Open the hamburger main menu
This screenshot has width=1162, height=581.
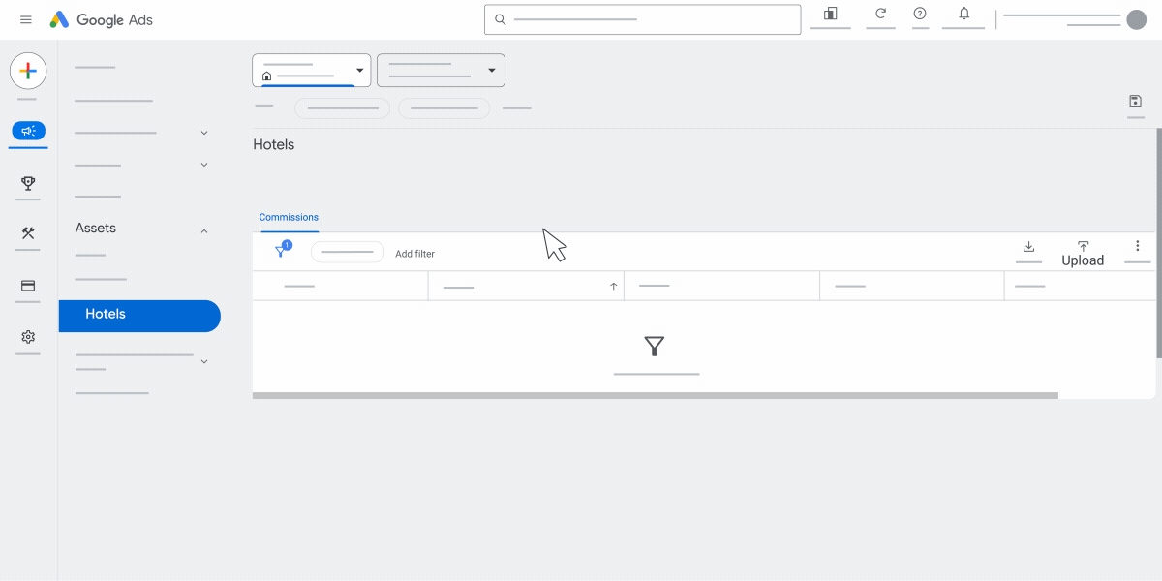[x=26, y=19]
